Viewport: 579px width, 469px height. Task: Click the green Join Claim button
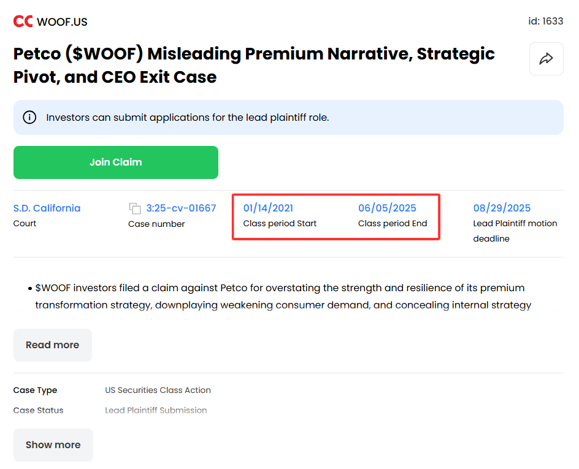(x=115, y=162)
